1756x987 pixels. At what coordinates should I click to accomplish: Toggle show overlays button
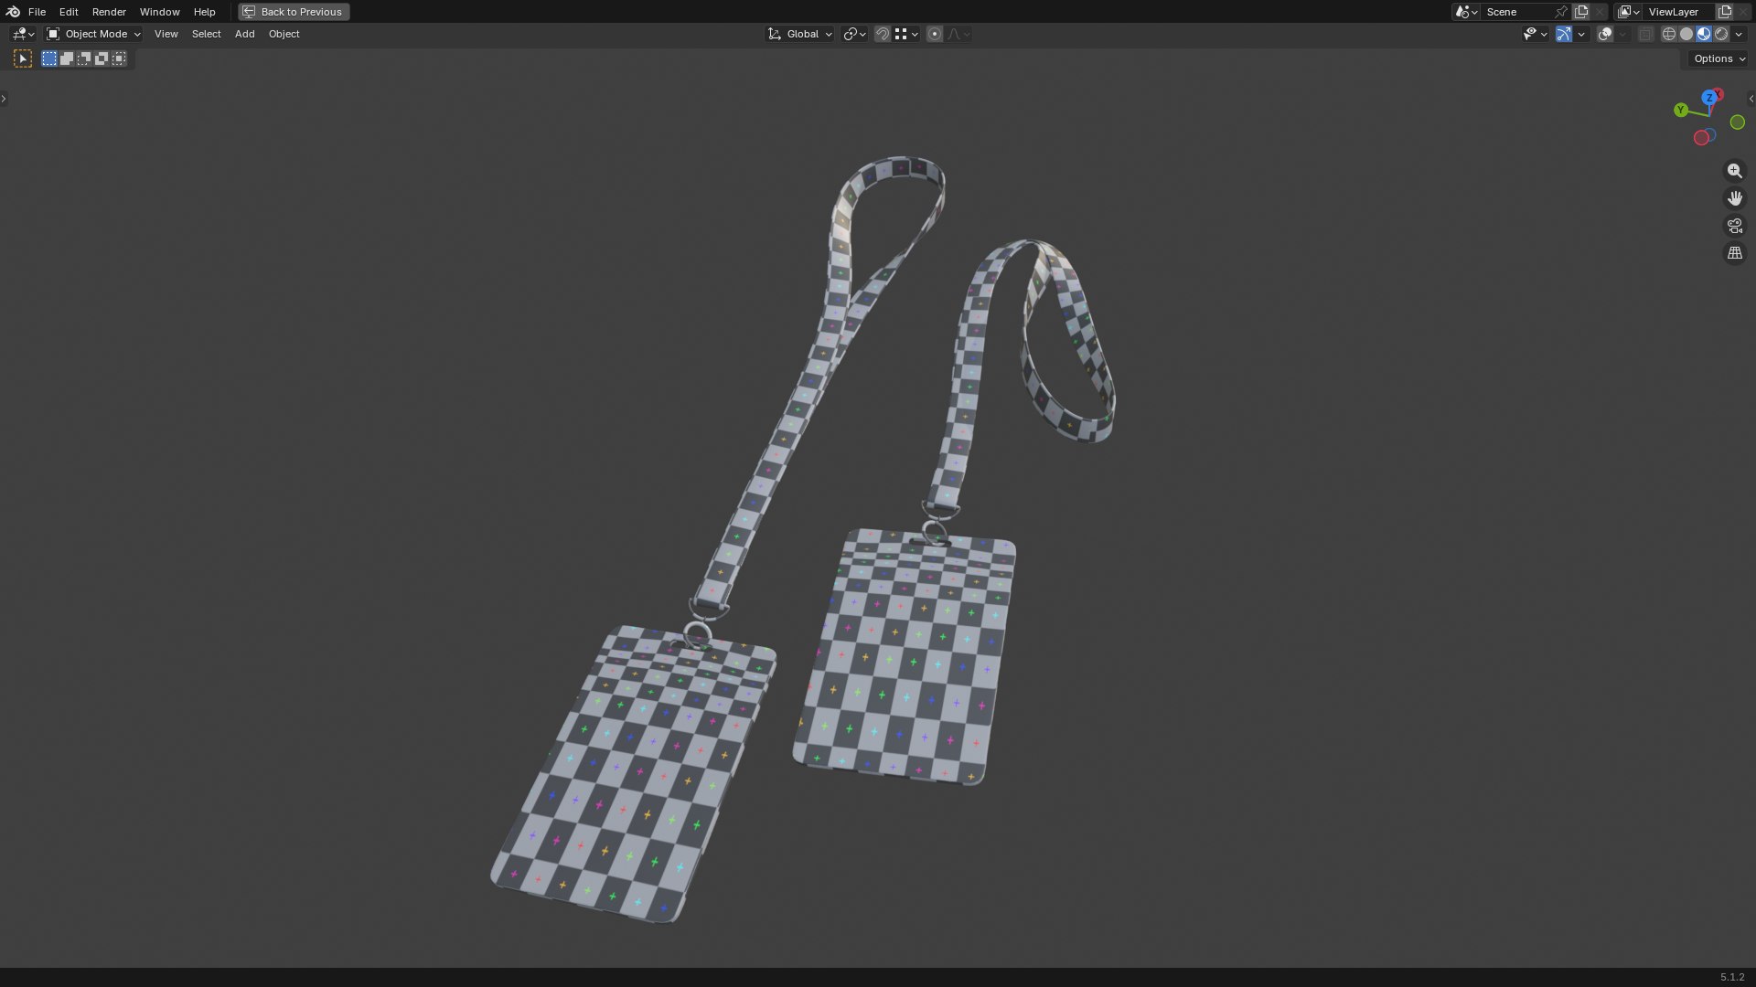point(1605,34)
